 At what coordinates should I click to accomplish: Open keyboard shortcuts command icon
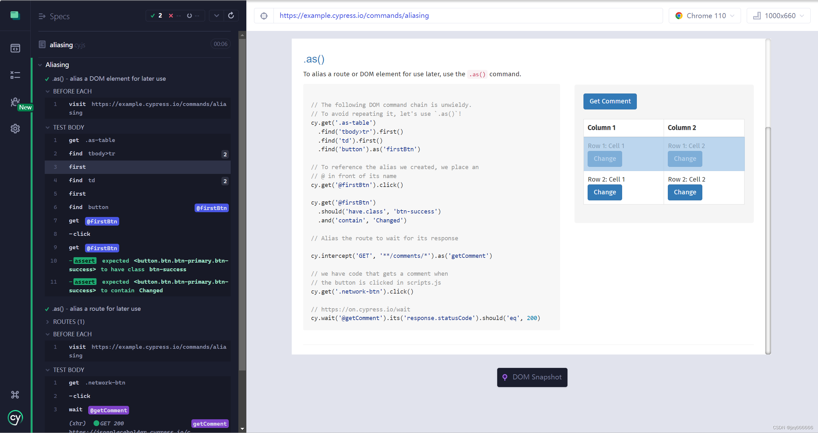coord(15,395)
